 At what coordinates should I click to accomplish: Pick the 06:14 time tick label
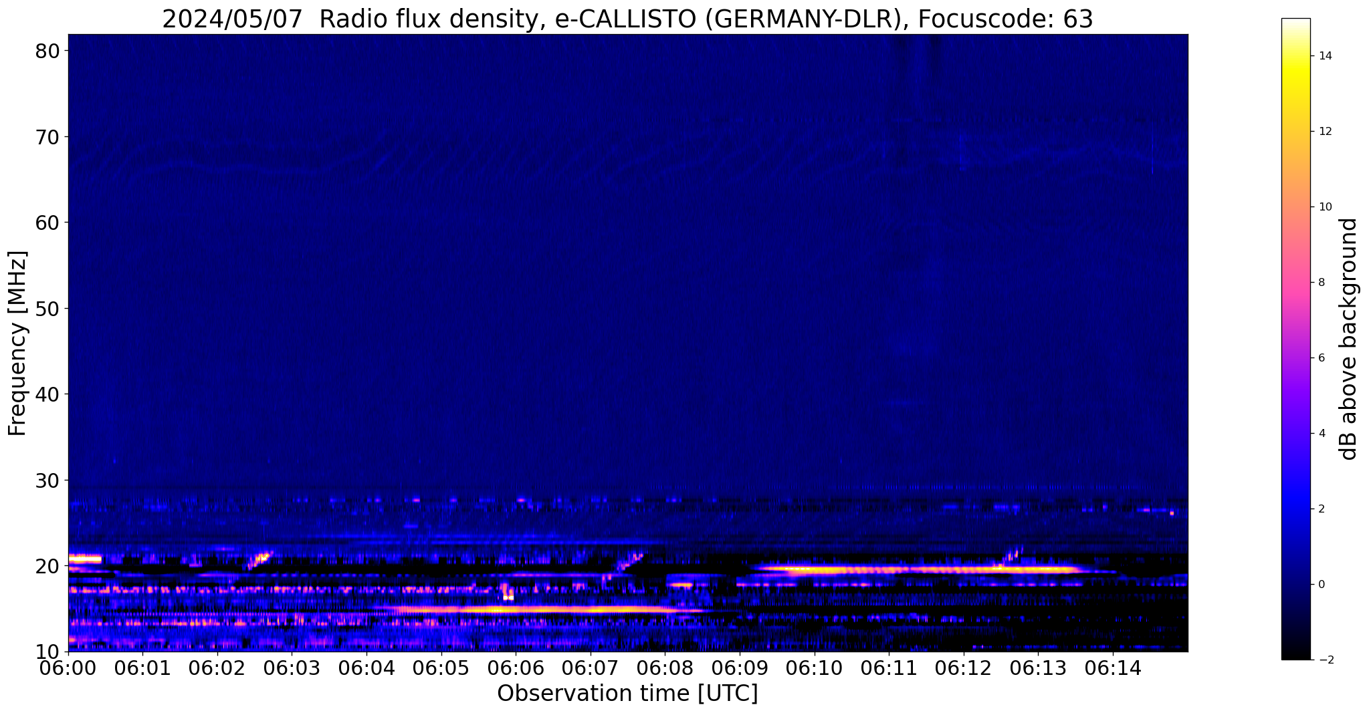coord(1113,668)
